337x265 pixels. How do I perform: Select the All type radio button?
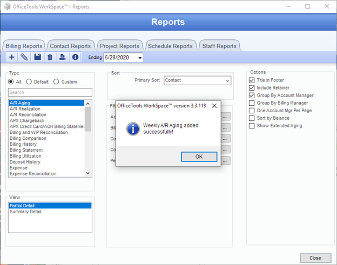tap(11, 81)
